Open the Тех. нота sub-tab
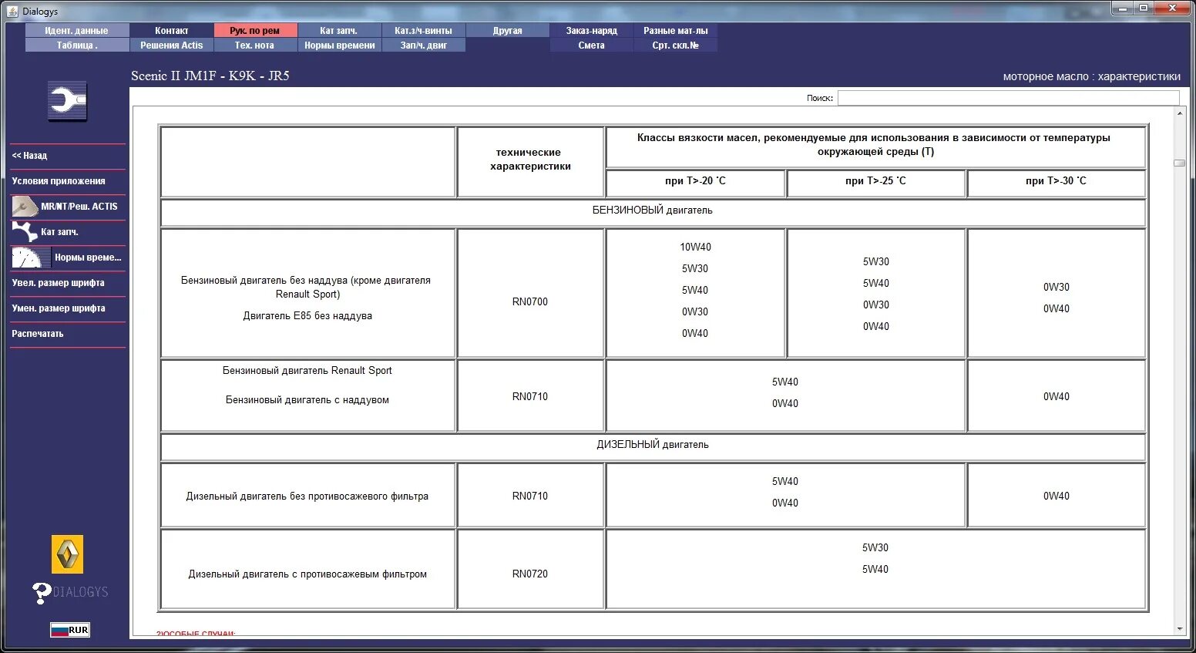The image size is (1196, 653). click(254, 45)
